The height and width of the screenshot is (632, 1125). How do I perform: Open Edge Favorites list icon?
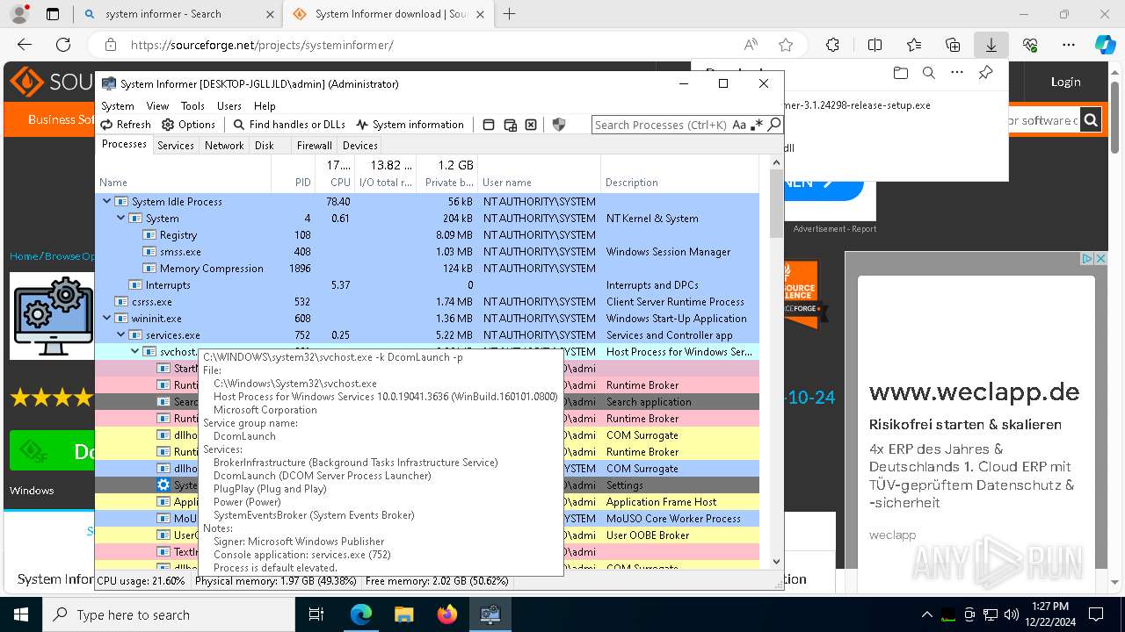(x=914, y=45)
